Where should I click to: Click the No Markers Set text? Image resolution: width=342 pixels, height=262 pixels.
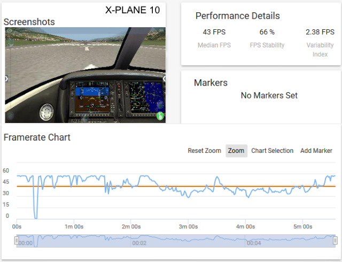click(269, 95)
